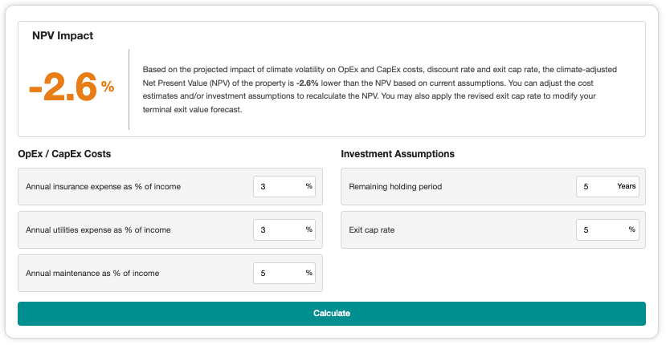666x345 pixels.
Task: Click the 'Annual maintenance as % of income' label
Action: point(92,274)
